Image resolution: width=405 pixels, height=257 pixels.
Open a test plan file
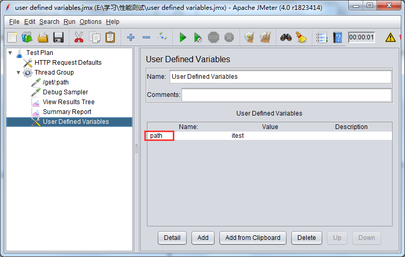point(43,37)
